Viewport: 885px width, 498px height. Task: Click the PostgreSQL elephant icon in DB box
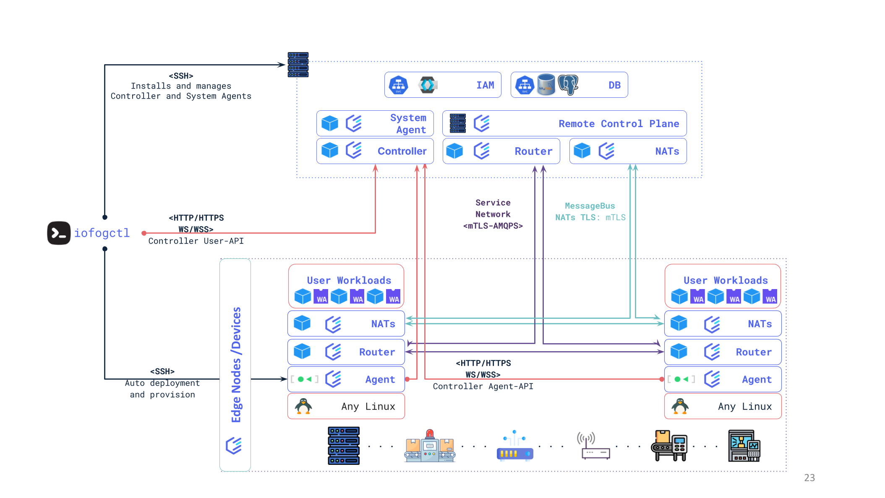click(x=568, y=85)
